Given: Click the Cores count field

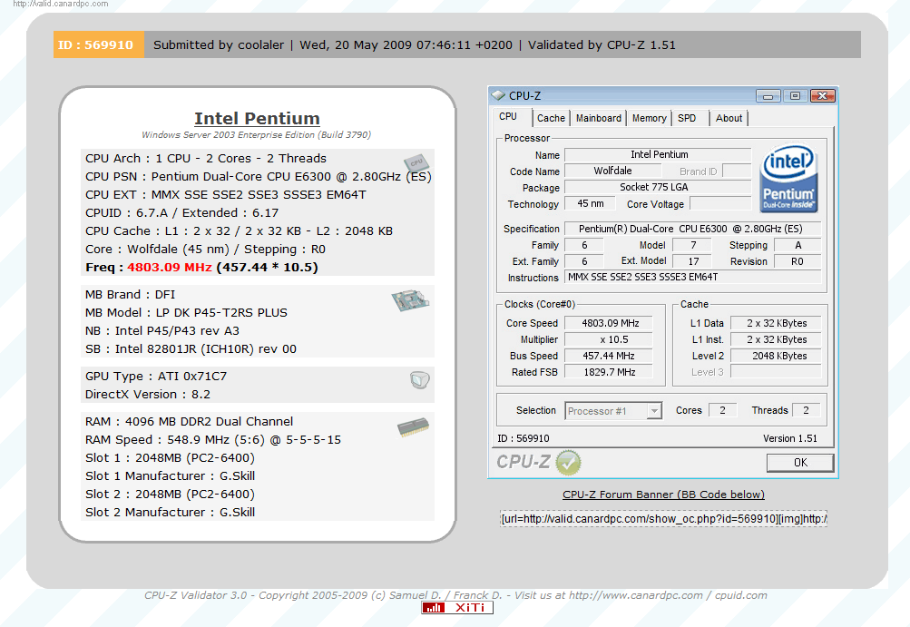Looking at the screenshot, I should 722,410.
